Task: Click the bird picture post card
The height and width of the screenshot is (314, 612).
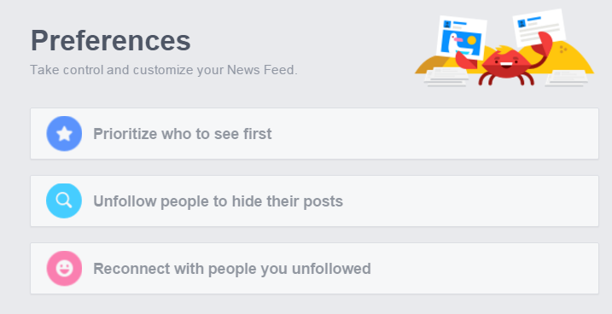Action: click(x=462, y=38)
